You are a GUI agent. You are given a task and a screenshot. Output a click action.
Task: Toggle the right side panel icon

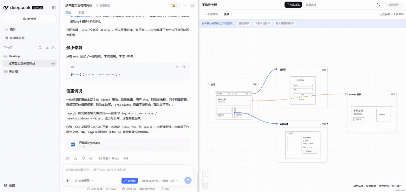tap(193, 5)
